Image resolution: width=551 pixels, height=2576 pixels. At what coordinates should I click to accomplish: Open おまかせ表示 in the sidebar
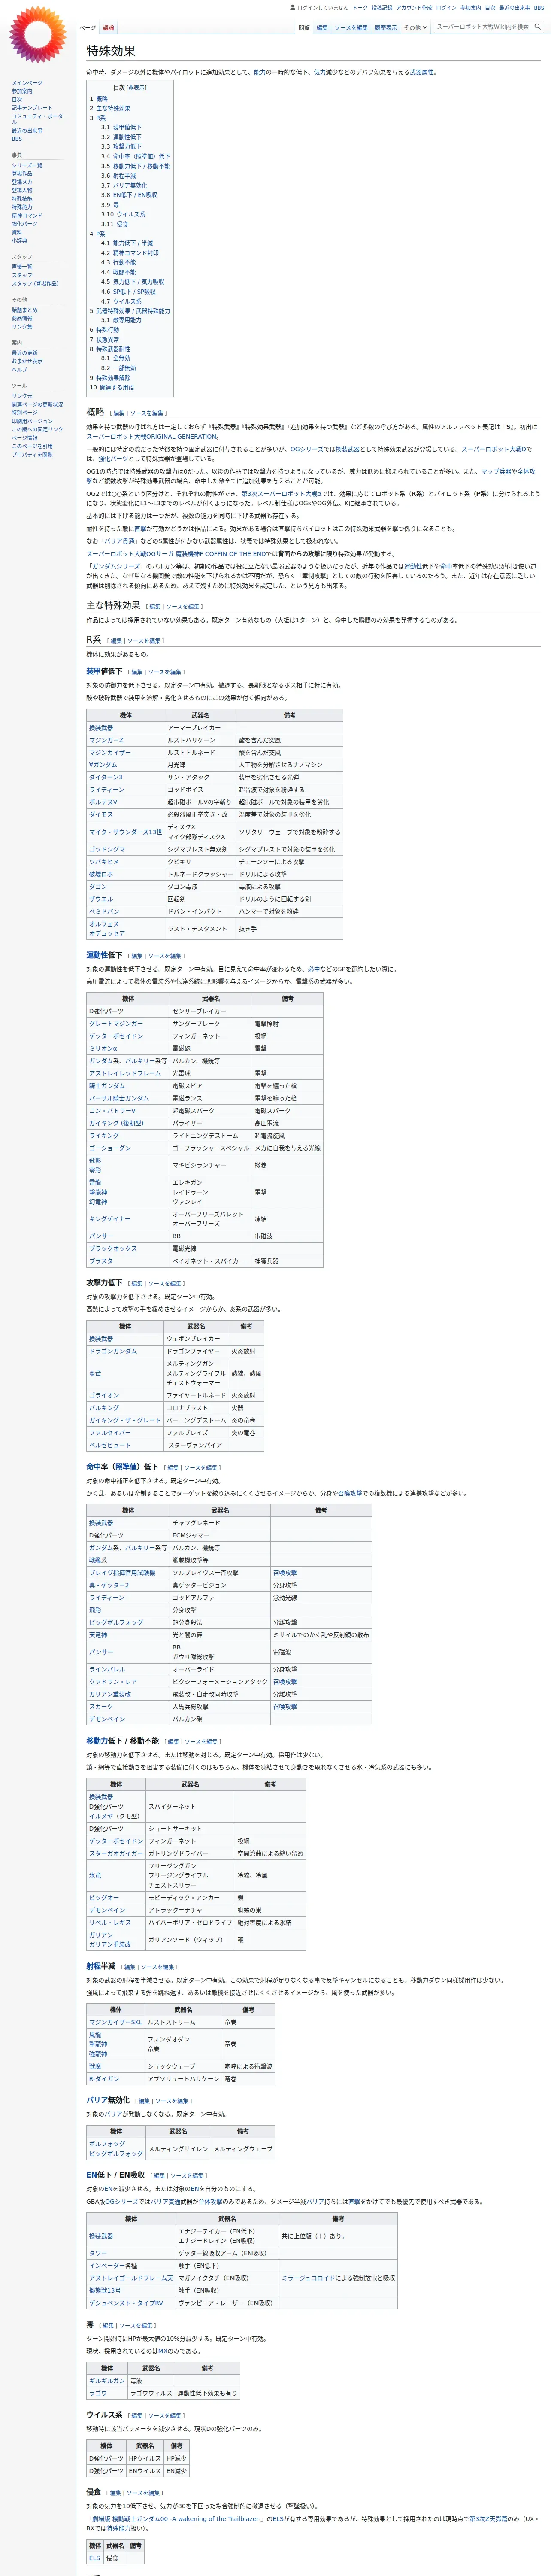pos(27,361)
